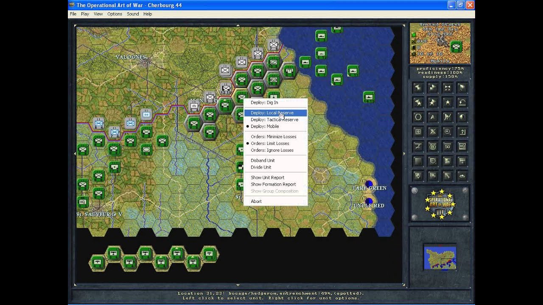The height and width of the screenshot is (305, 543).
Task: Click the half-filled circle icon
Action: (462, 117)
